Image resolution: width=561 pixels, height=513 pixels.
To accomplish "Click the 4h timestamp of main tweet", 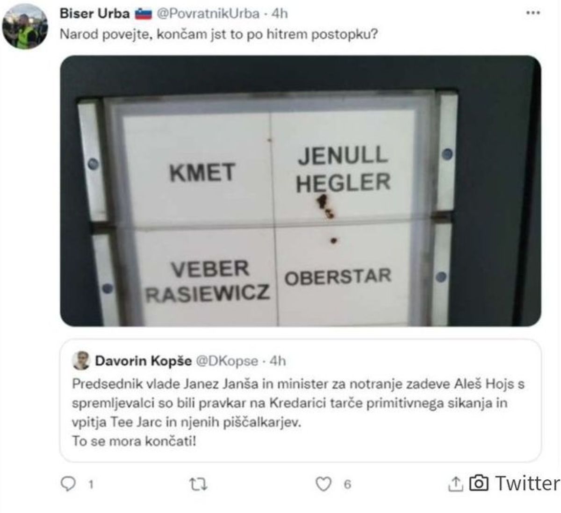I will click(280, 14).
